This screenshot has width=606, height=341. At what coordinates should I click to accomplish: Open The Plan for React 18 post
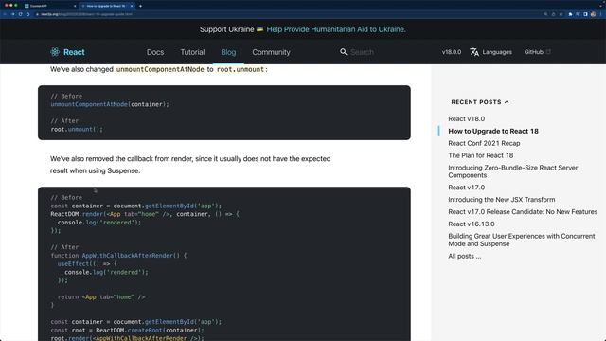pos(481,155)
